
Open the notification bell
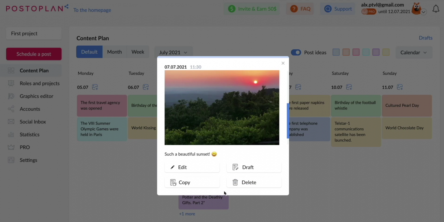pyautogui.click(x=436, y=9)
